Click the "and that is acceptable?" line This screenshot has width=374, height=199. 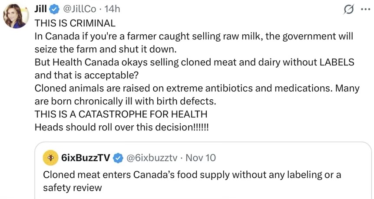[86, 75]
